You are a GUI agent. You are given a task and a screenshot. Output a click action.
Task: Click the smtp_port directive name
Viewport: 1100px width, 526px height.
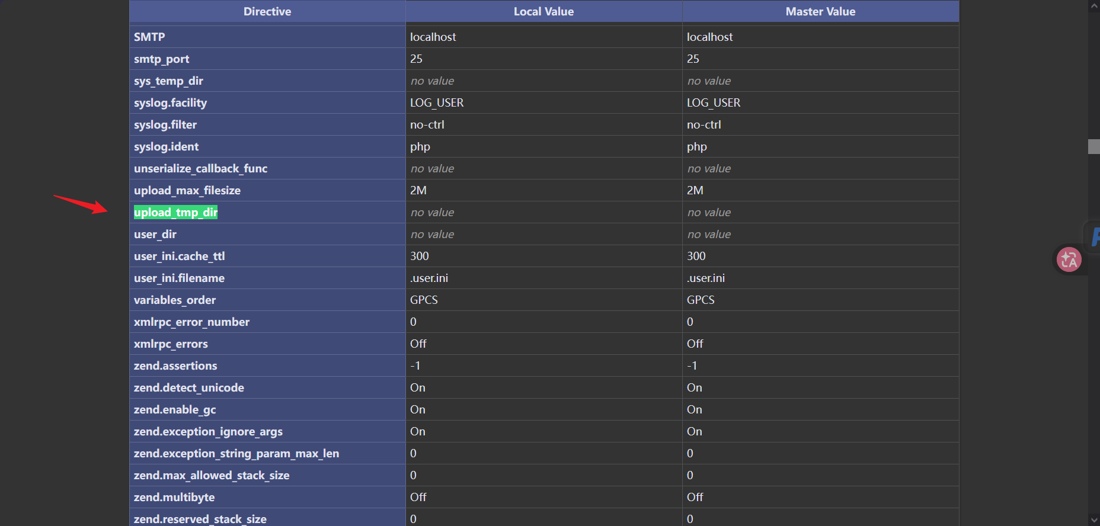[161, 59]
